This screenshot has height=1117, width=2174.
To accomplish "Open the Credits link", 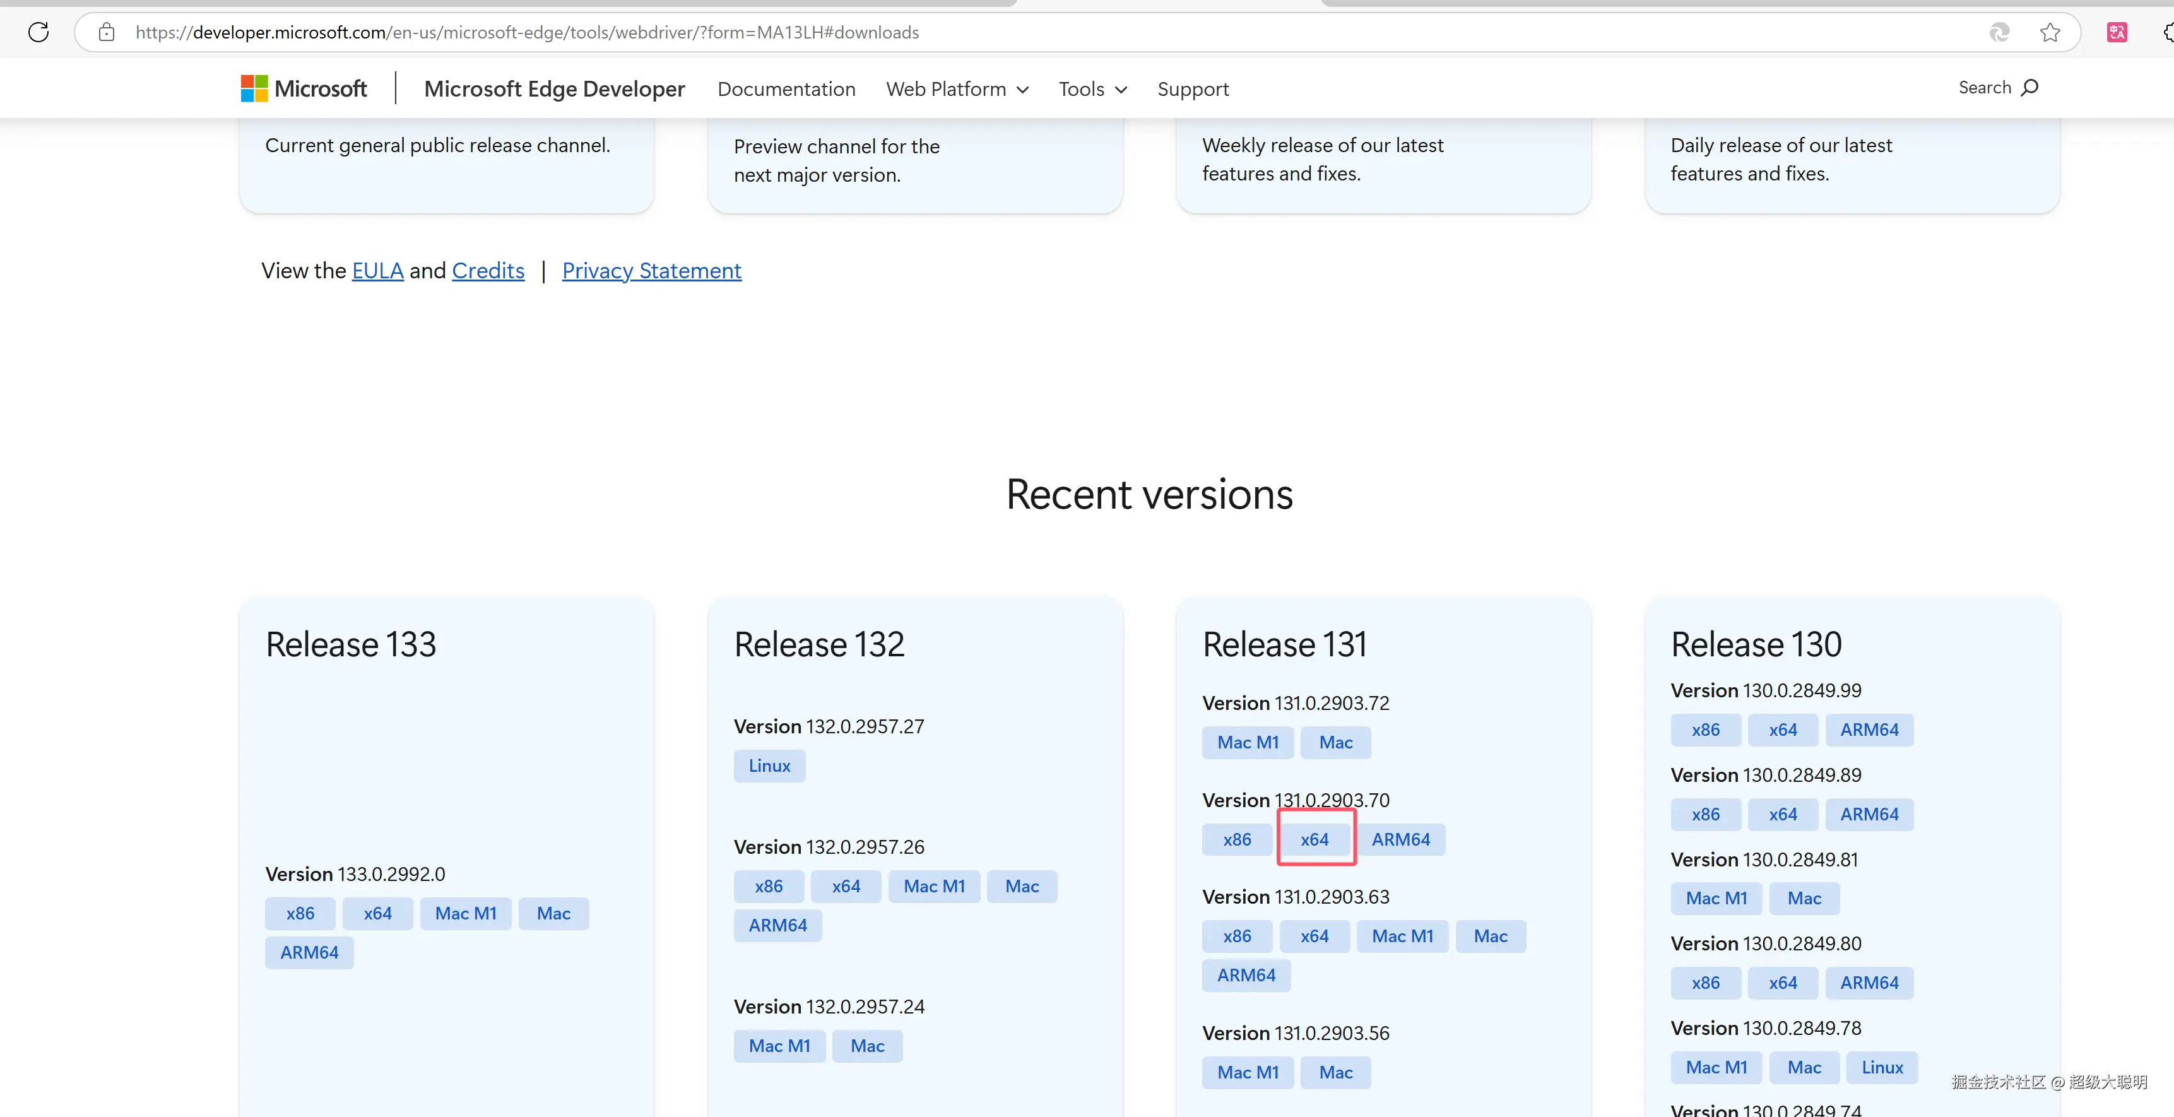I will 488,271.
